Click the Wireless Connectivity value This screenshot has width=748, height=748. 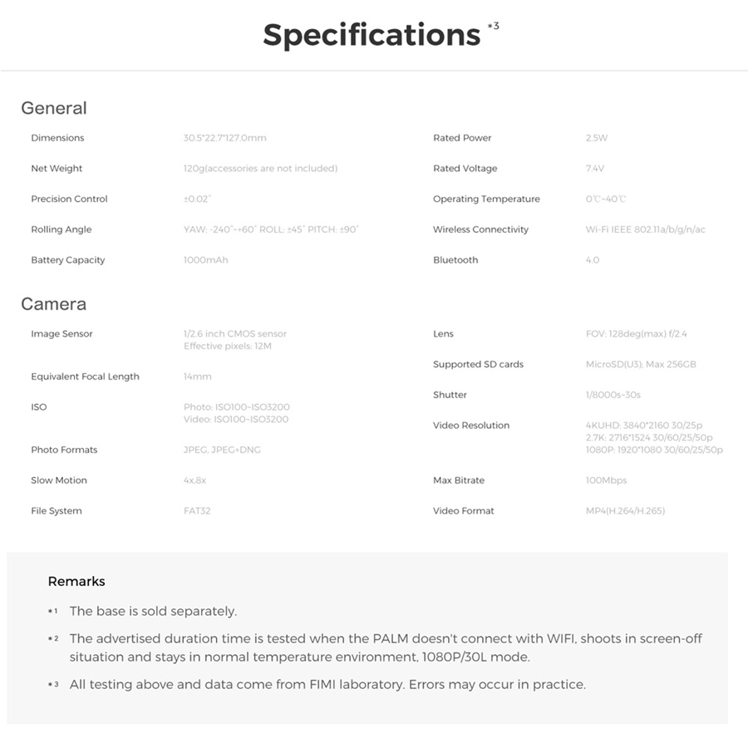click(x=645, y=229)
